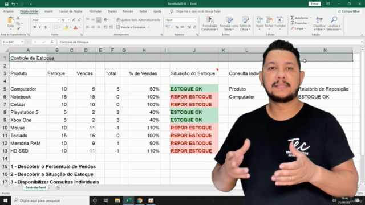Viewport: 365px width, 205px height.
Task: Toggle middle vertical alignment
Action: (93, 20)
